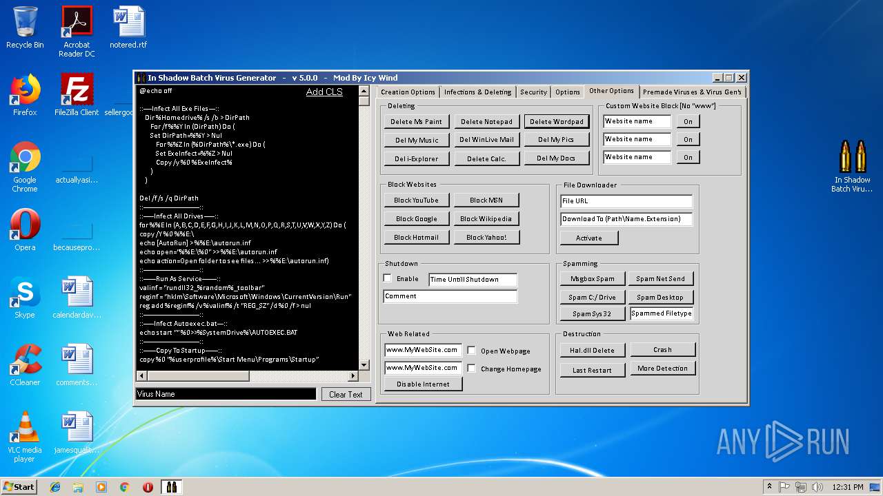Click the Crash button
Viewport: 883px width, 496px height.
(662, 349)
